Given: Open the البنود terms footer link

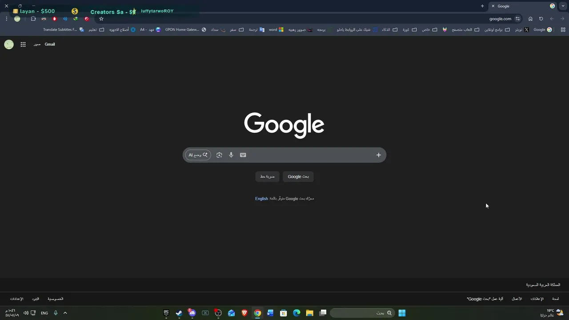Looking at the screenshot, I should tap(36, 299).
